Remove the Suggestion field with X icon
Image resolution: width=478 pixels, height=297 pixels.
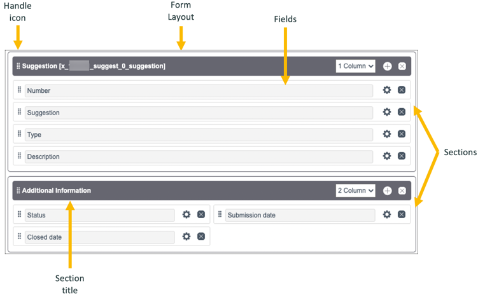point(402,112)
